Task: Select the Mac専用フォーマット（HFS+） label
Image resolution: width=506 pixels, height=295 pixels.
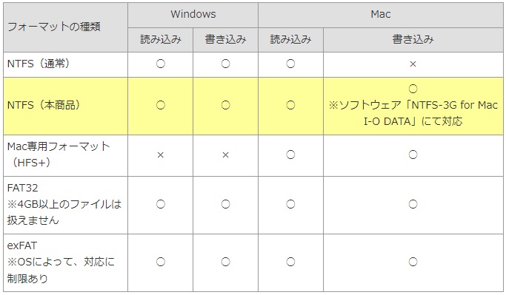Action: (59, 155)
